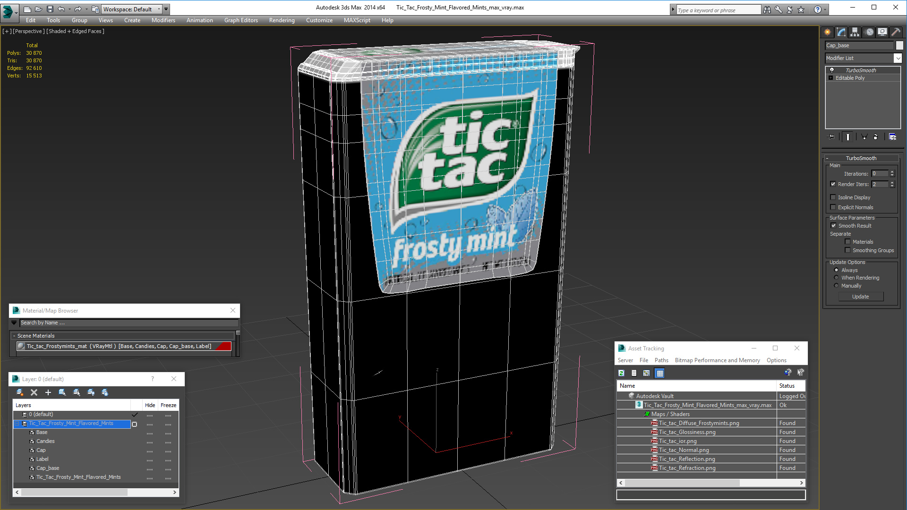Select Always update option
The height and width of the screenshot is (510, 907).
(836, 270)
